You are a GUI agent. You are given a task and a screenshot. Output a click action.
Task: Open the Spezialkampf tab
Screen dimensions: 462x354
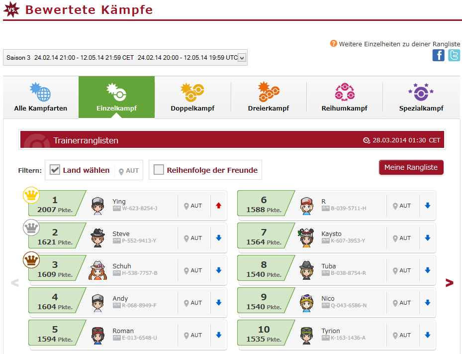coord(421,97)
